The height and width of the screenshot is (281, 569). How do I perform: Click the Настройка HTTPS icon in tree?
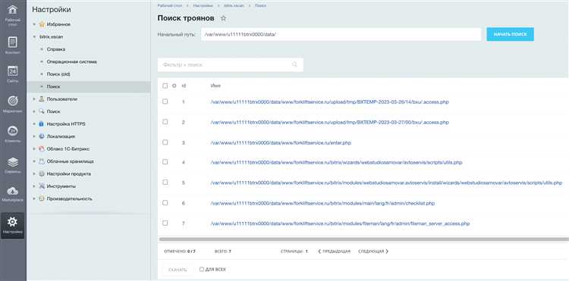click(x=42, y=124)
